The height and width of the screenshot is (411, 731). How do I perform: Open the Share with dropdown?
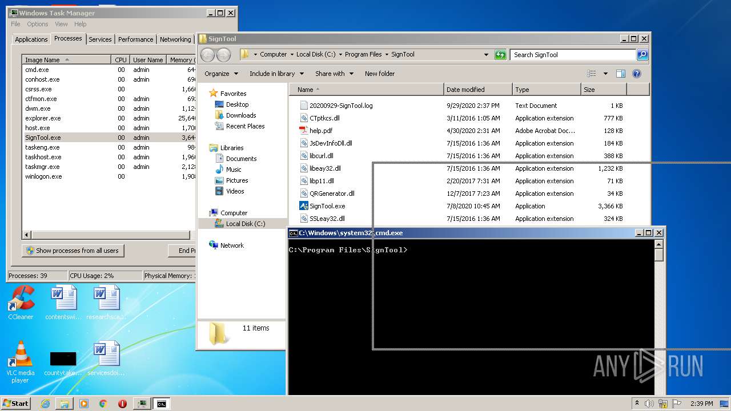coord(334,74)
